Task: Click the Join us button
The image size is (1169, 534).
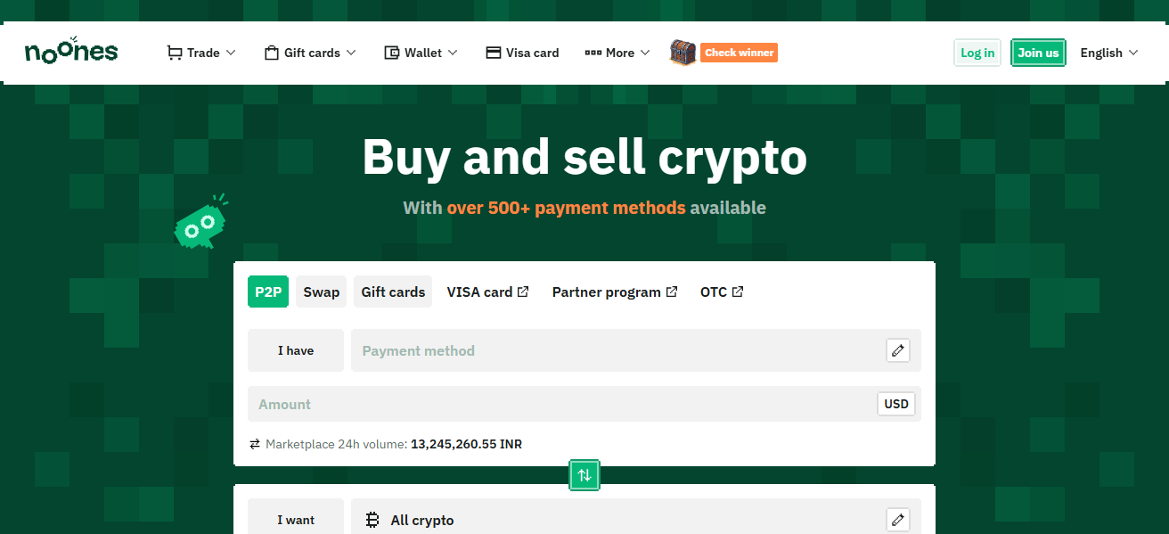Action: 1038,53
